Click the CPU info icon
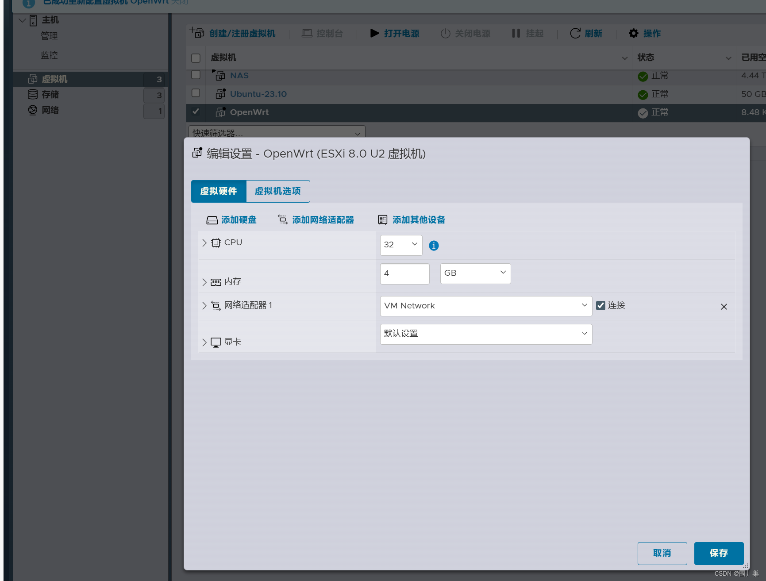This screenshot has height=581, width=766. click(x=434, y=246)
